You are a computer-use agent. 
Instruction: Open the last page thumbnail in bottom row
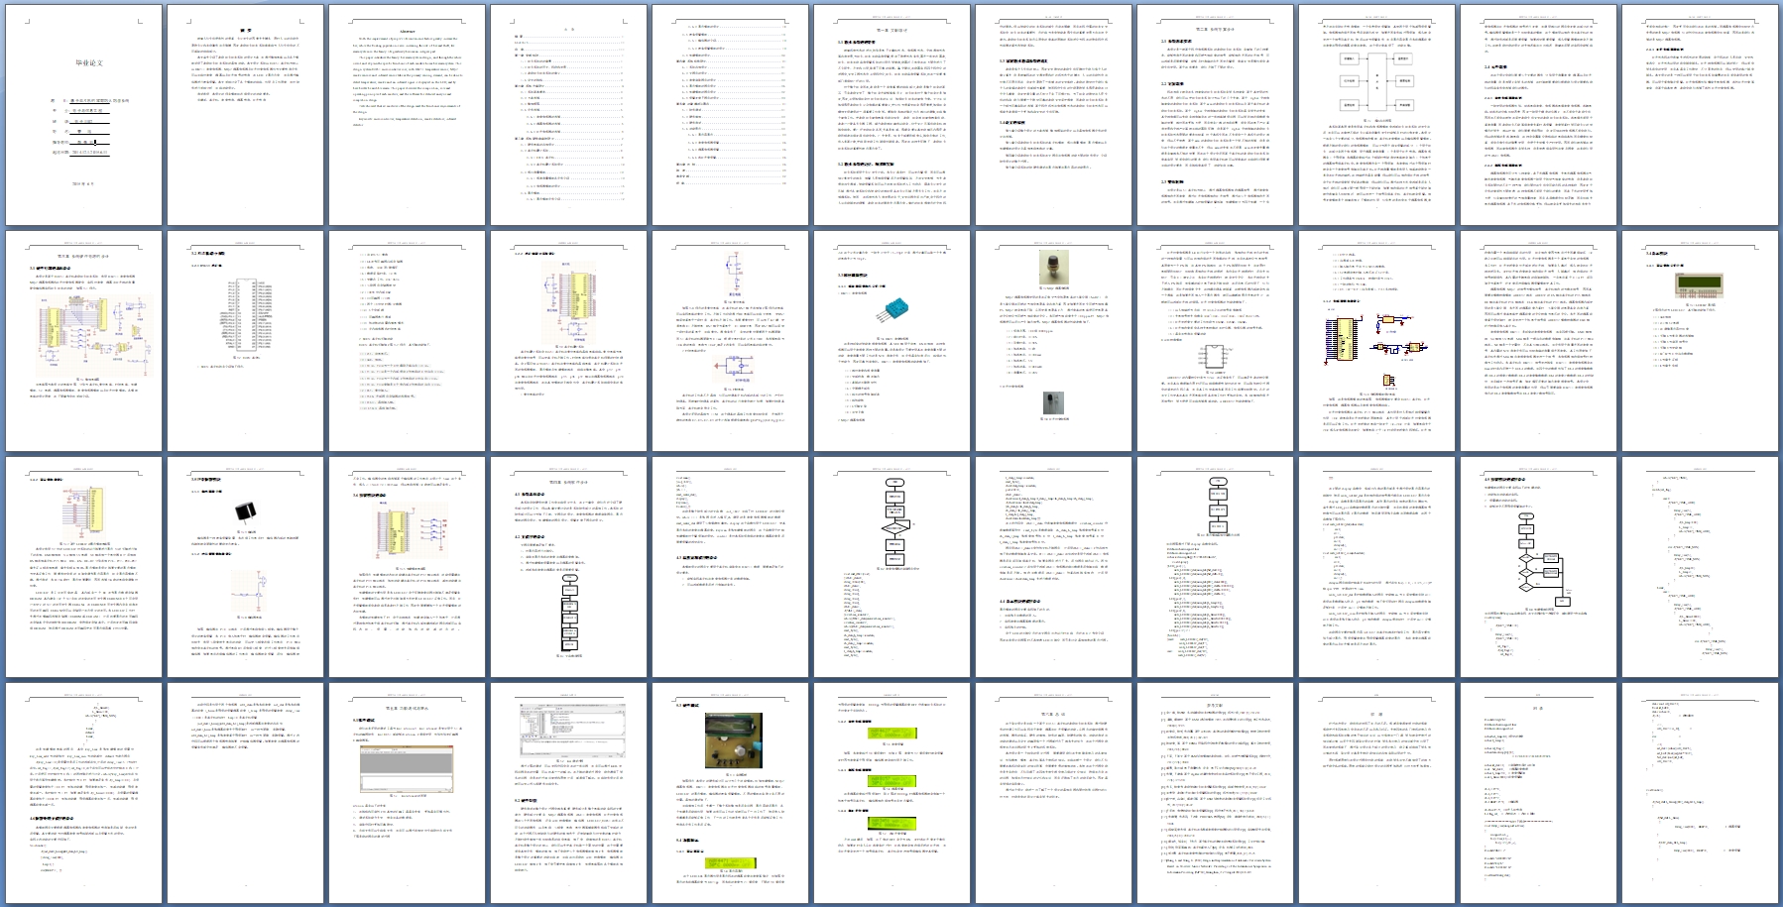tap(1700, 792)
